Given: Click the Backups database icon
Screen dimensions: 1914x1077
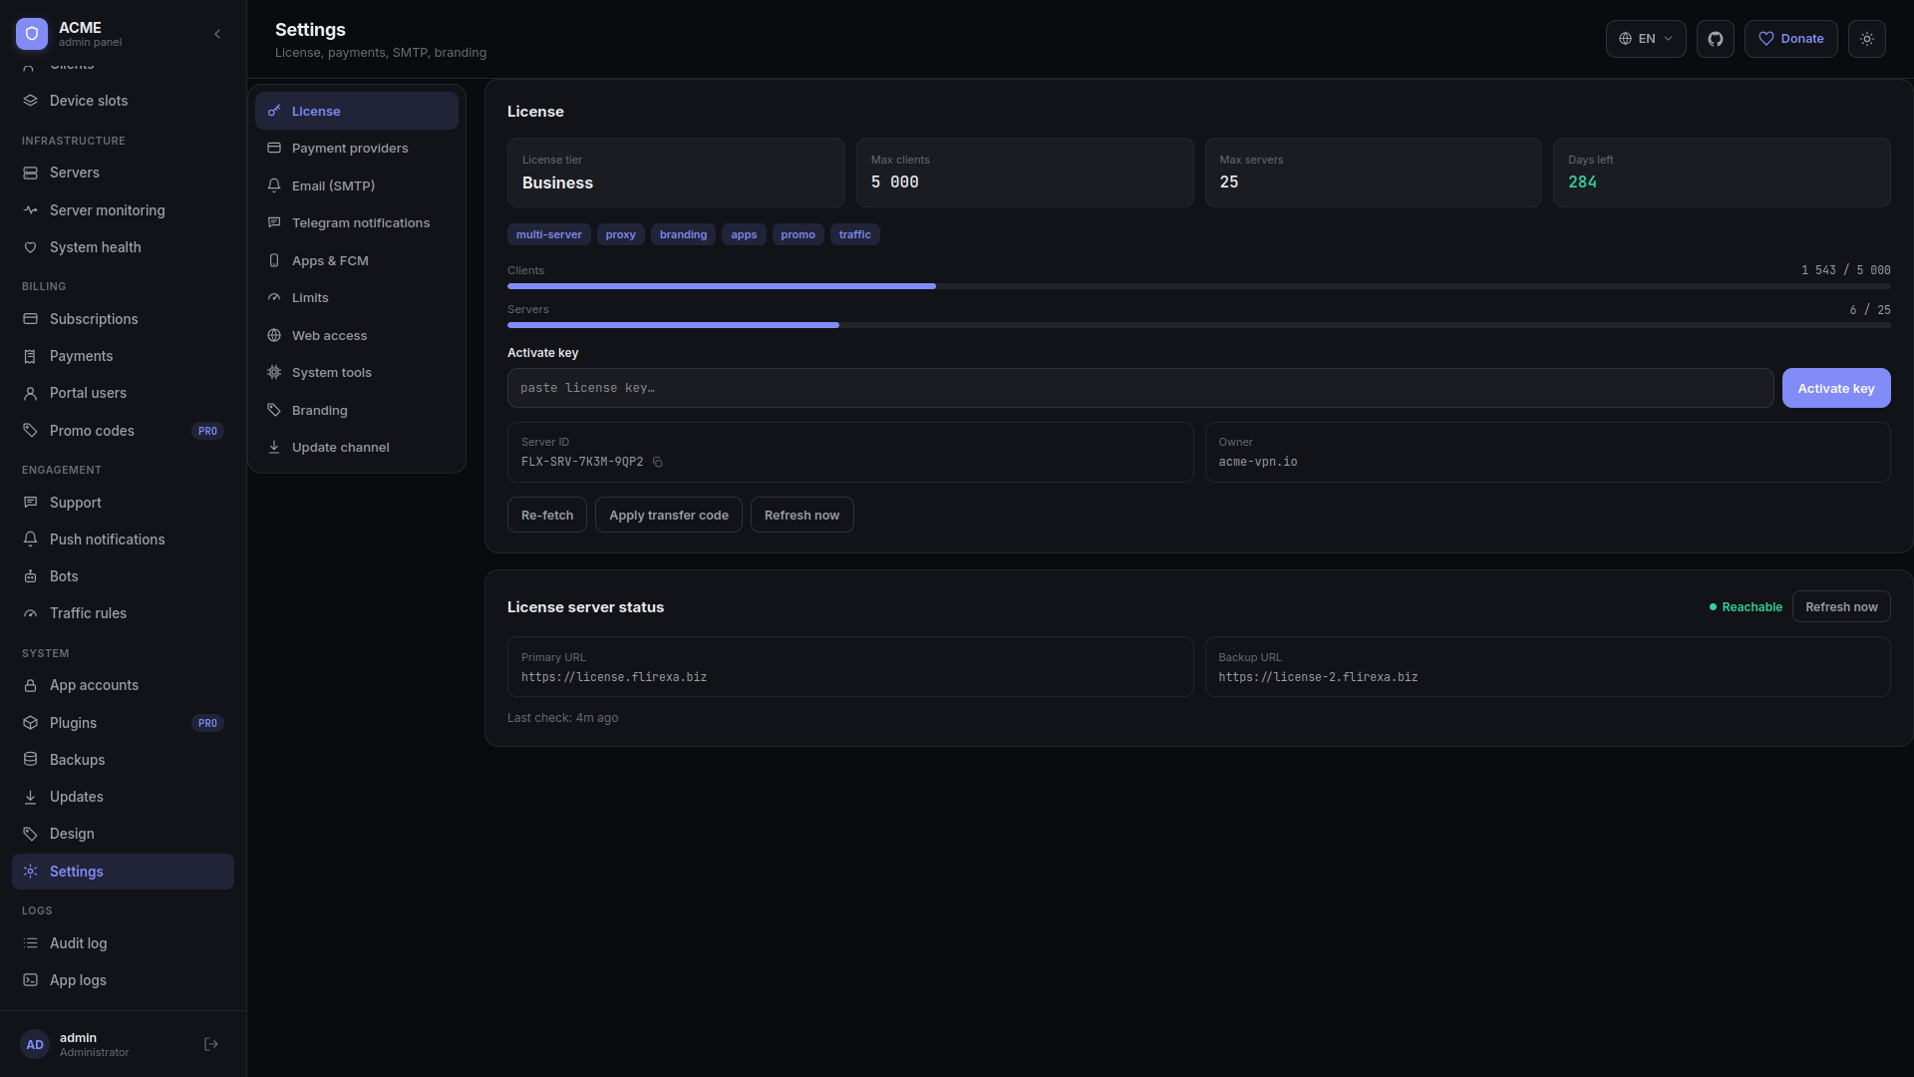Looking at the screenshot, I should point(30,760).
